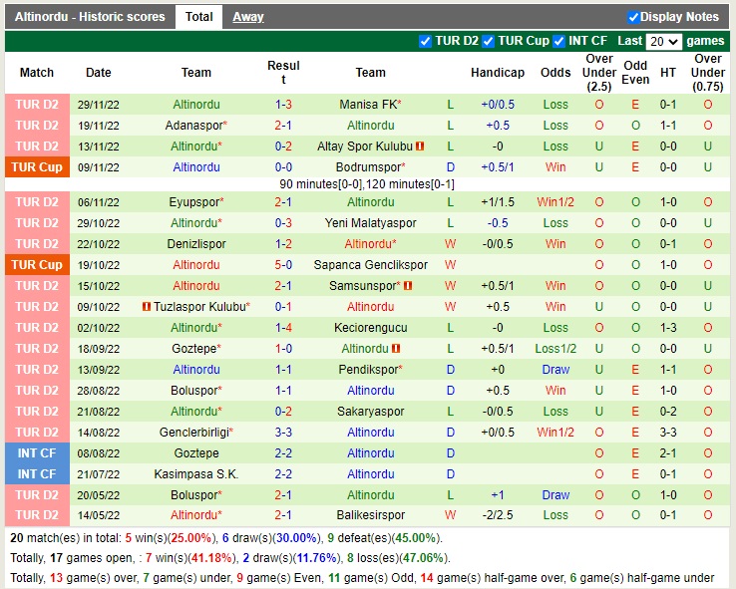Open Manisa FK team link

click(x=367, y=105)
